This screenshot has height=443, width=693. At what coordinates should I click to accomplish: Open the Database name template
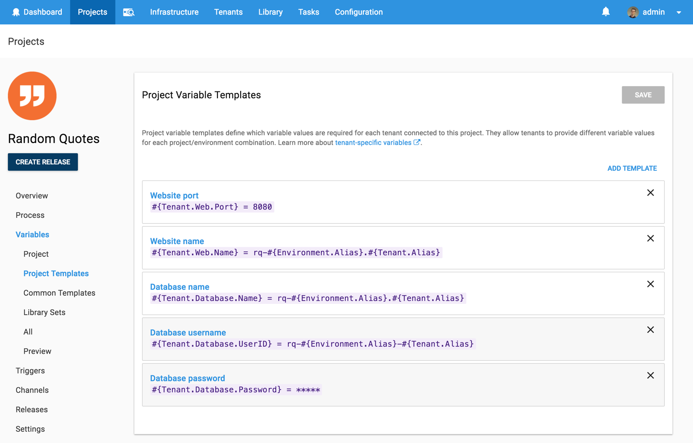click(179, 286)
